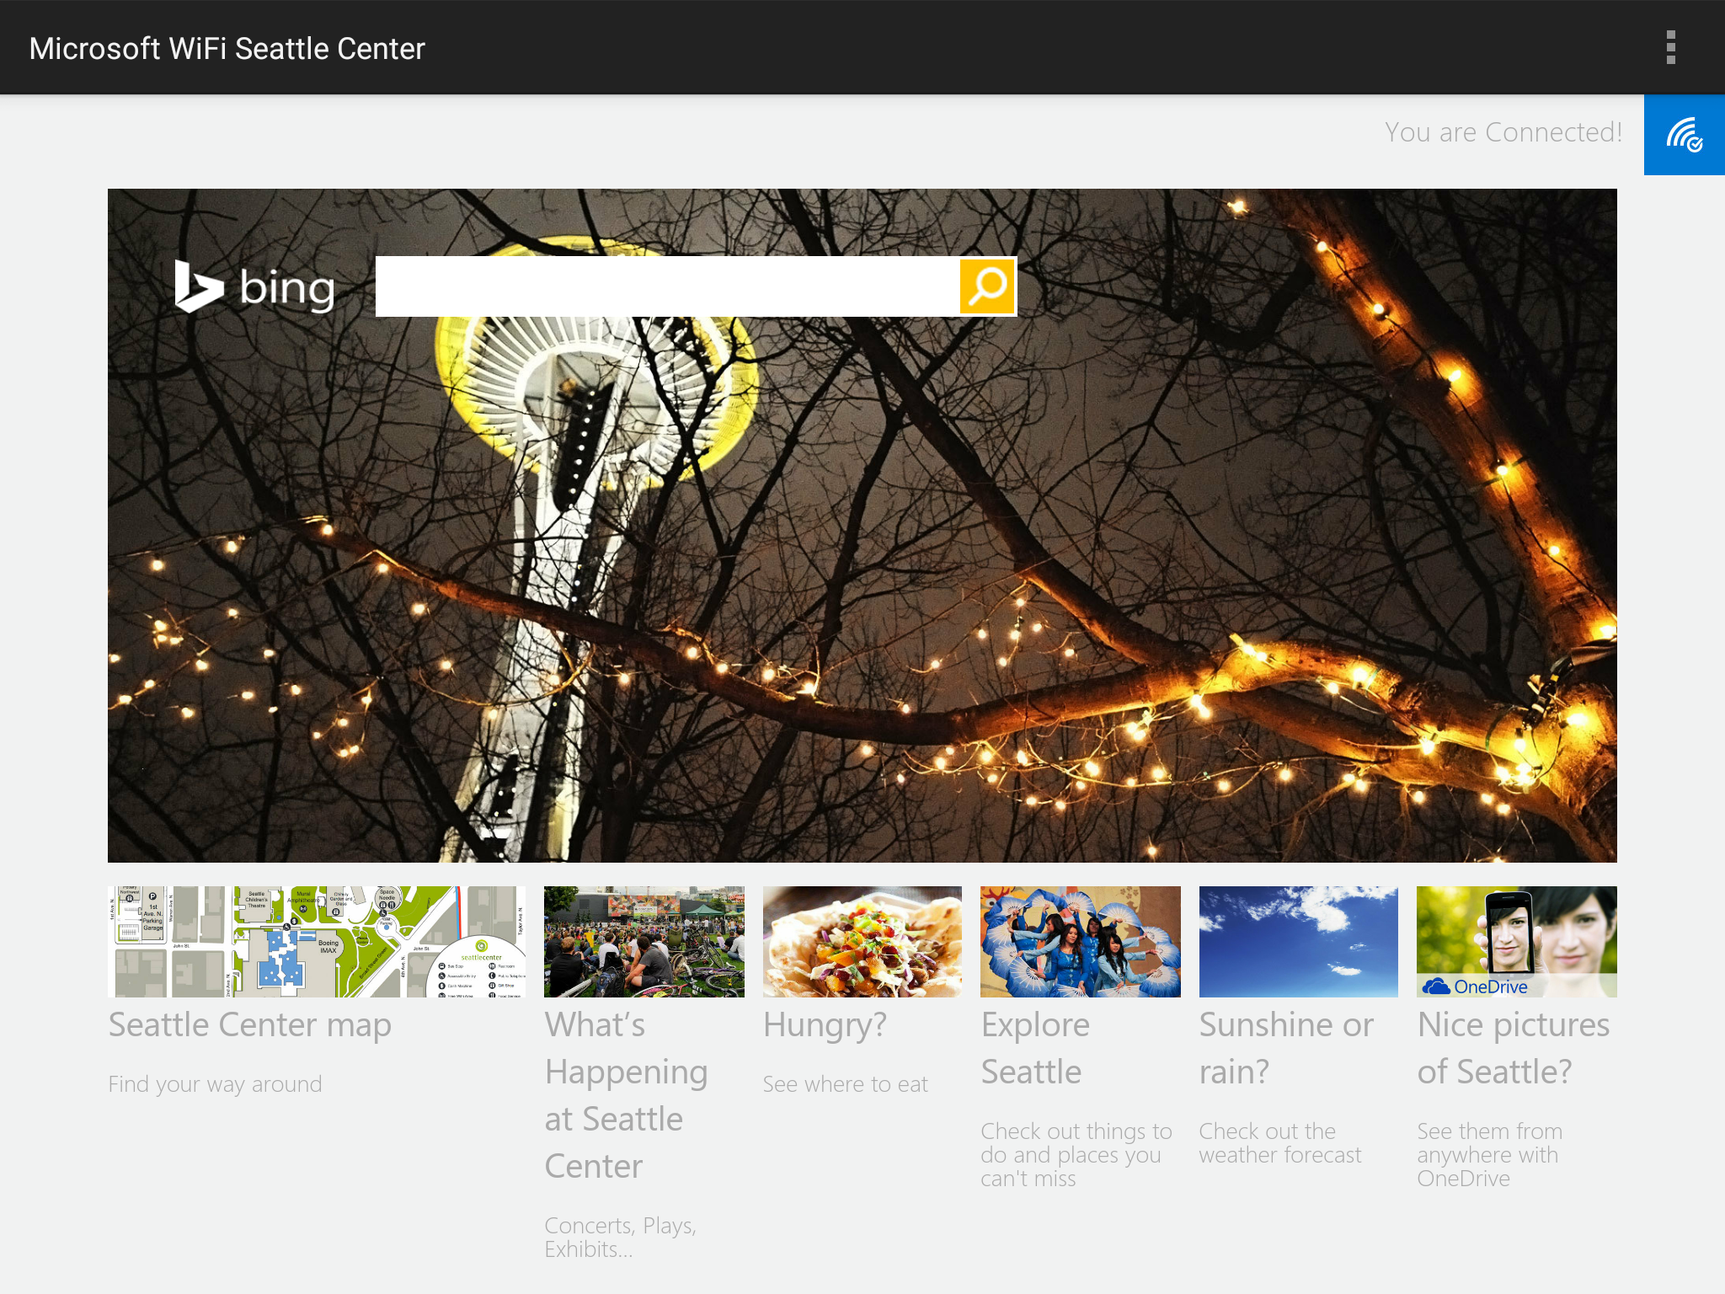Open the three-dot overflow menu
The image size is (1725, 1294).
point(1671,47)
